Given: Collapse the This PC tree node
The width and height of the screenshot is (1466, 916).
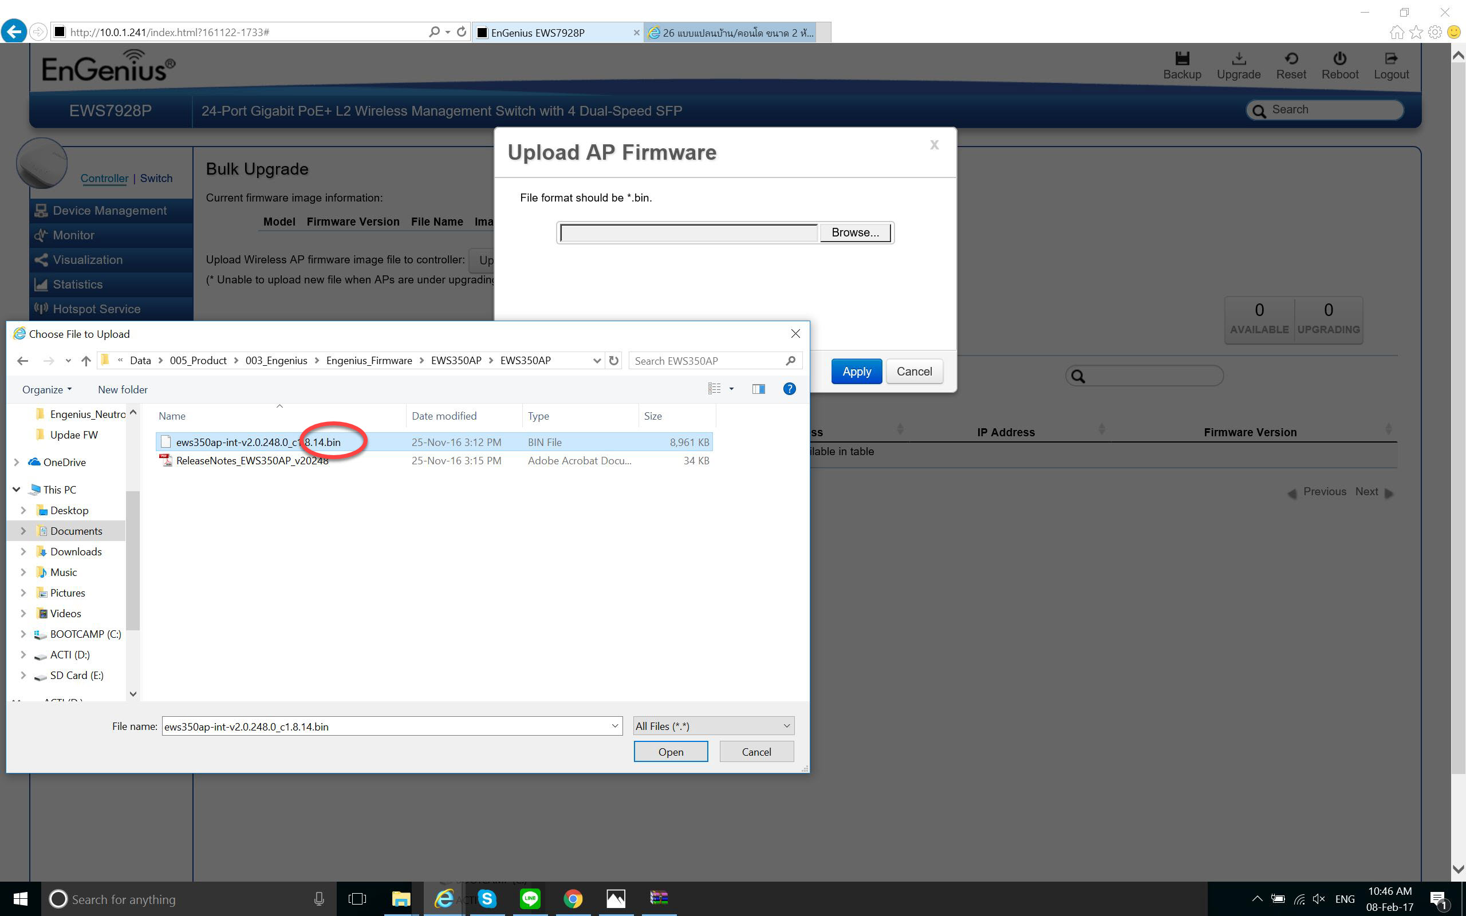Looking at the screenshot, I should point(17,489).
